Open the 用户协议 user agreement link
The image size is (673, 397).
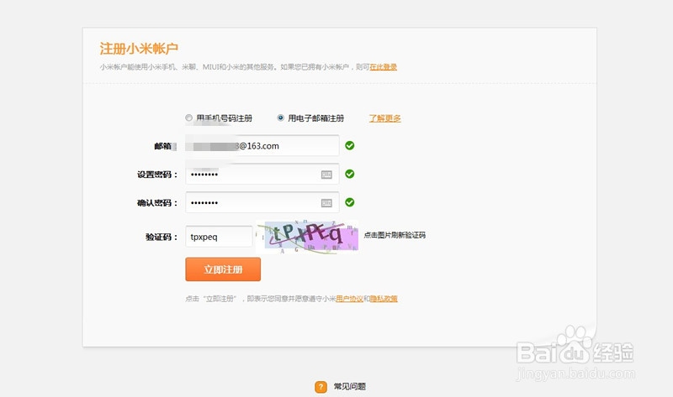click(349, 299)
